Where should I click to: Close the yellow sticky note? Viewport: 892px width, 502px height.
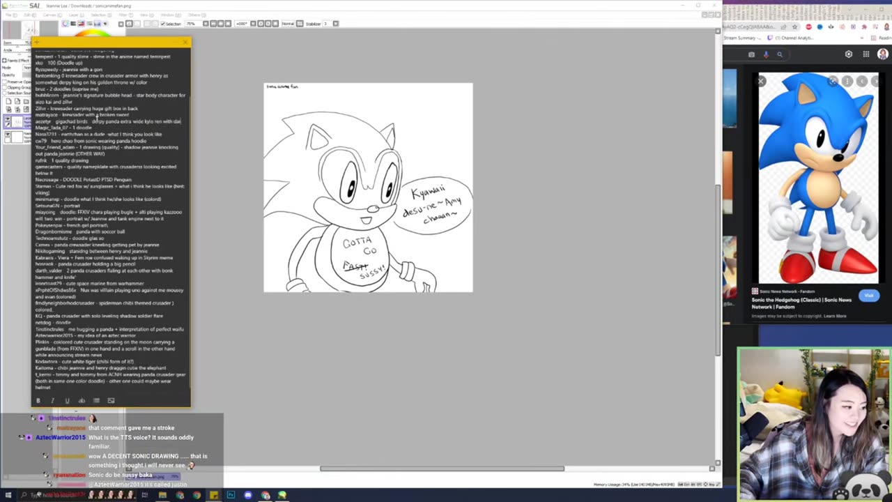(185, 42)
